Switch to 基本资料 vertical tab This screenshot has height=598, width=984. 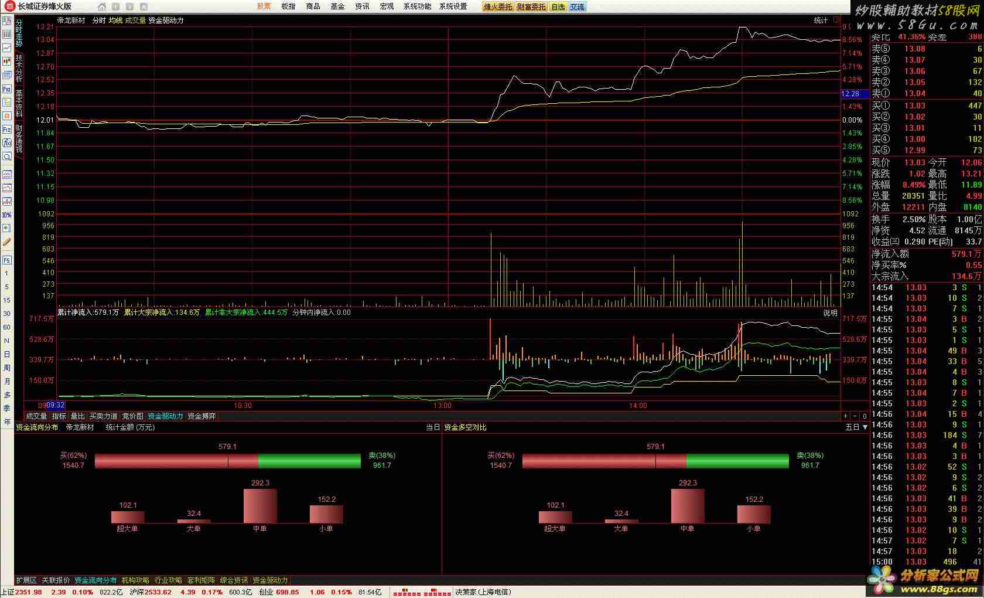pyautogui.click(x=19, y=104)
